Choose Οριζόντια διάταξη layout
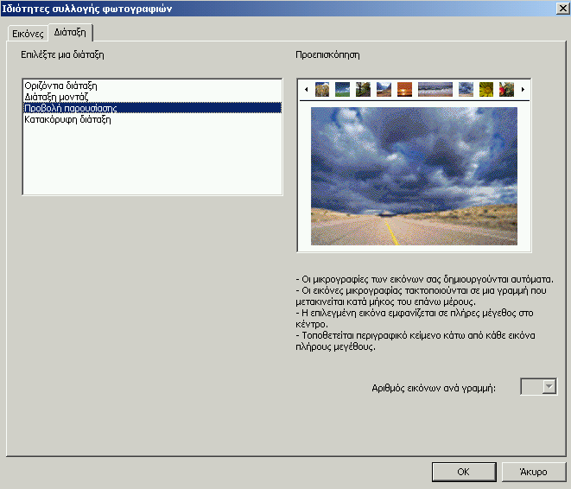 152,86
